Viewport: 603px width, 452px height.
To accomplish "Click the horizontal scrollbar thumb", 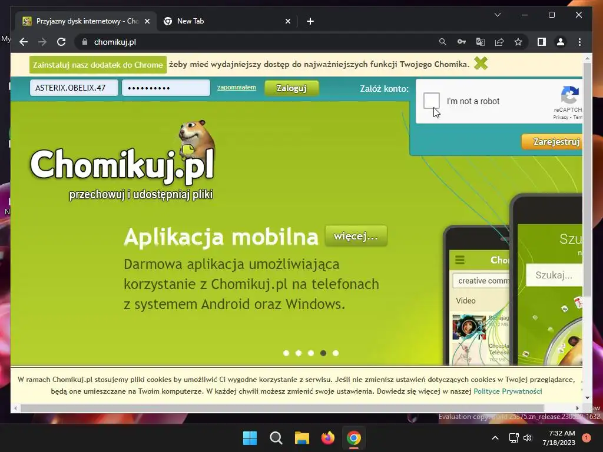I will click(x=282, y=408).
